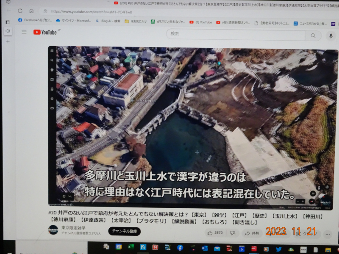Open Google Calendar from the taskbar

click(x=119, y=247)
